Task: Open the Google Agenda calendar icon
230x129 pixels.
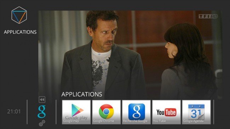Action: (x=196, y=112)
